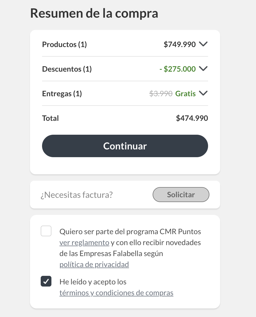Open términos y condiciones de compras link
Screen dimensions: 256x317
pos(116,293)
